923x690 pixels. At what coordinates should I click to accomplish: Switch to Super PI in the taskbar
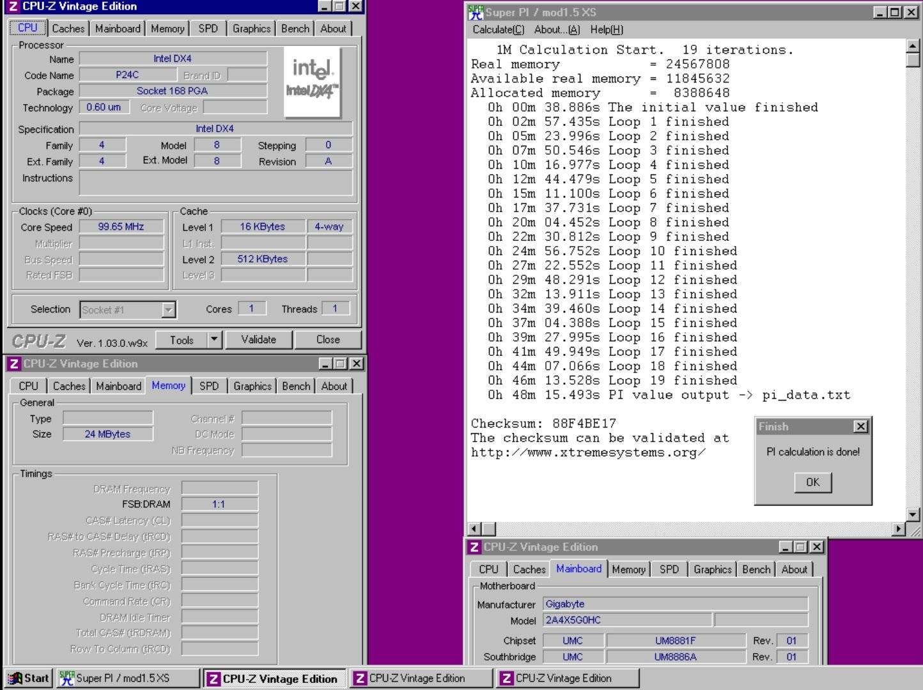pos(128,678)
